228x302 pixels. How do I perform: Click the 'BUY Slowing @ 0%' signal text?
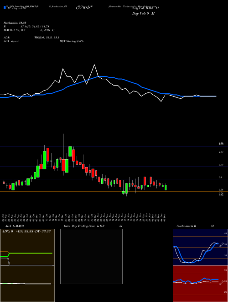tap(72, 41)
